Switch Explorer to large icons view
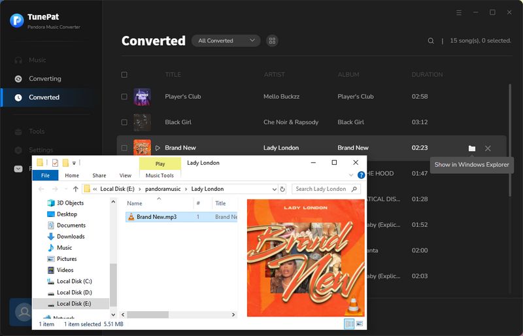Image resolution: width=523 pixels, height=336 pixels. (x=359, y=324)
